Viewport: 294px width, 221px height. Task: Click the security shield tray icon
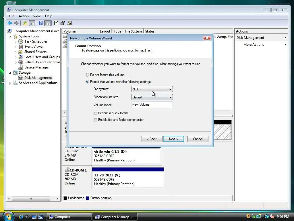tap(248, 216)
